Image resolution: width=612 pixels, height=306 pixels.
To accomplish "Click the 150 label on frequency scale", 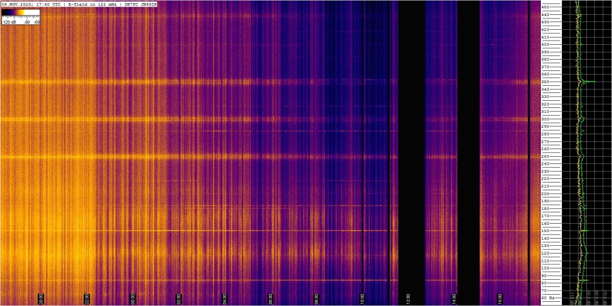I will coord(556,231).
